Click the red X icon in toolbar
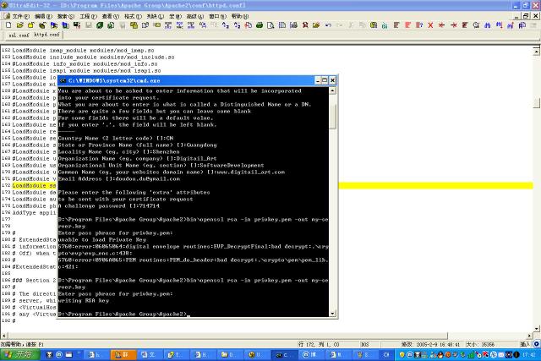The height and width of the screenshot is (361, 541). tap(430, 25)
